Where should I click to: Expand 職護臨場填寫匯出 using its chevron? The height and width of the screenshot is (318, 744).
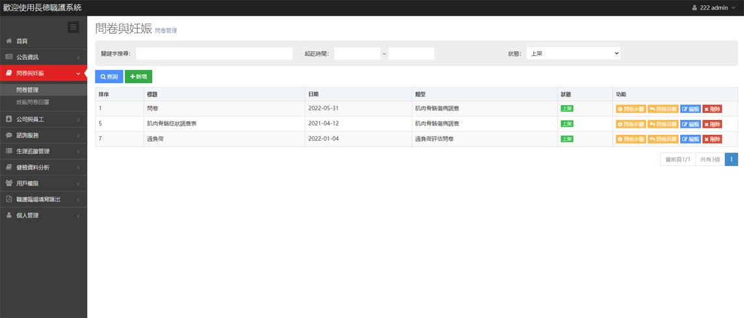coord(78,200)
